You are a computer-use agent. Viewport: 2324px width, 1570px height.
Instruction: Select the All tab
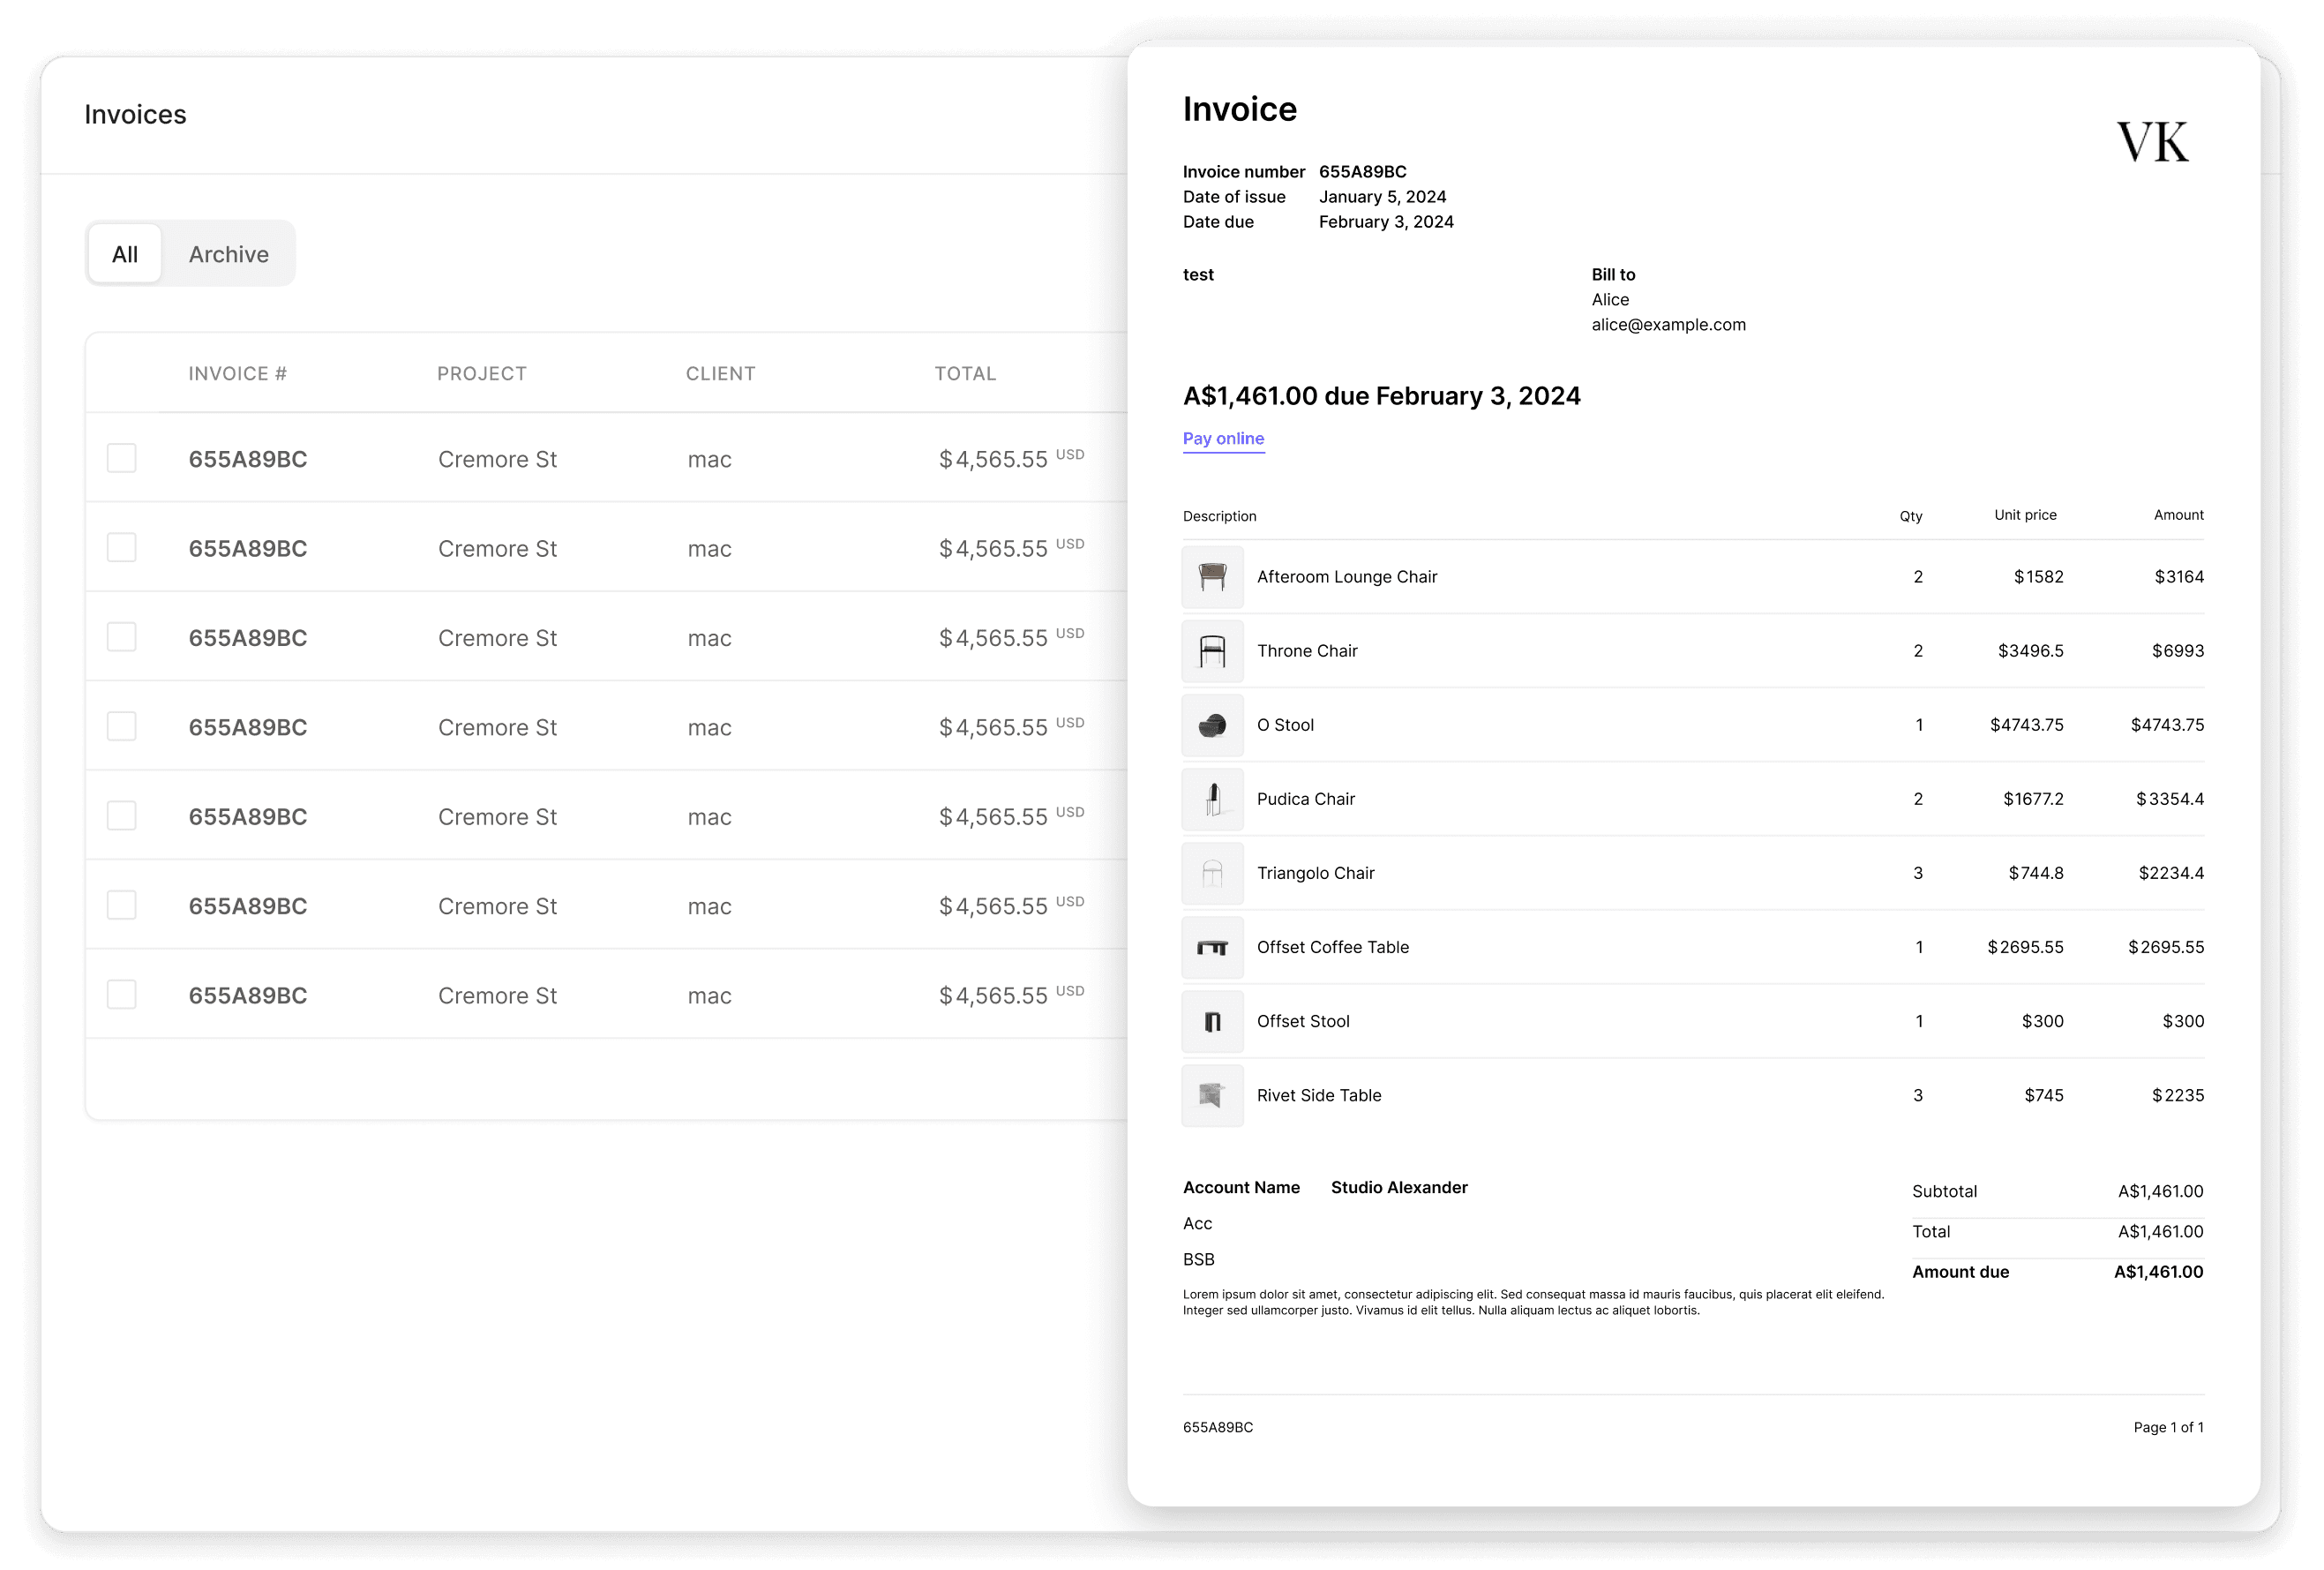click(124, 253)
